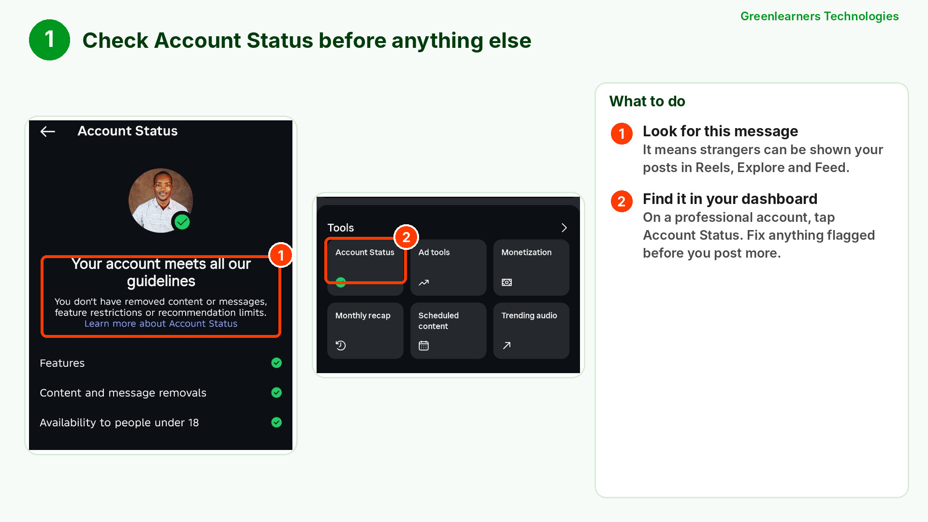The width and height of the screenshot is (928, 522).
Task: Open Content and message removals row
Action: [160, 393]
